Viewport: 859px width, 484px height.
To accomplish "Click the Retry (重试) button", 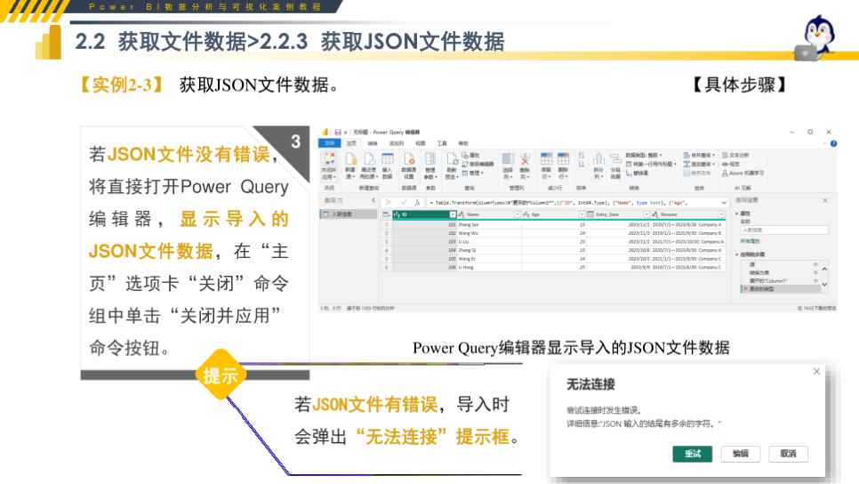I will (693, 454).
